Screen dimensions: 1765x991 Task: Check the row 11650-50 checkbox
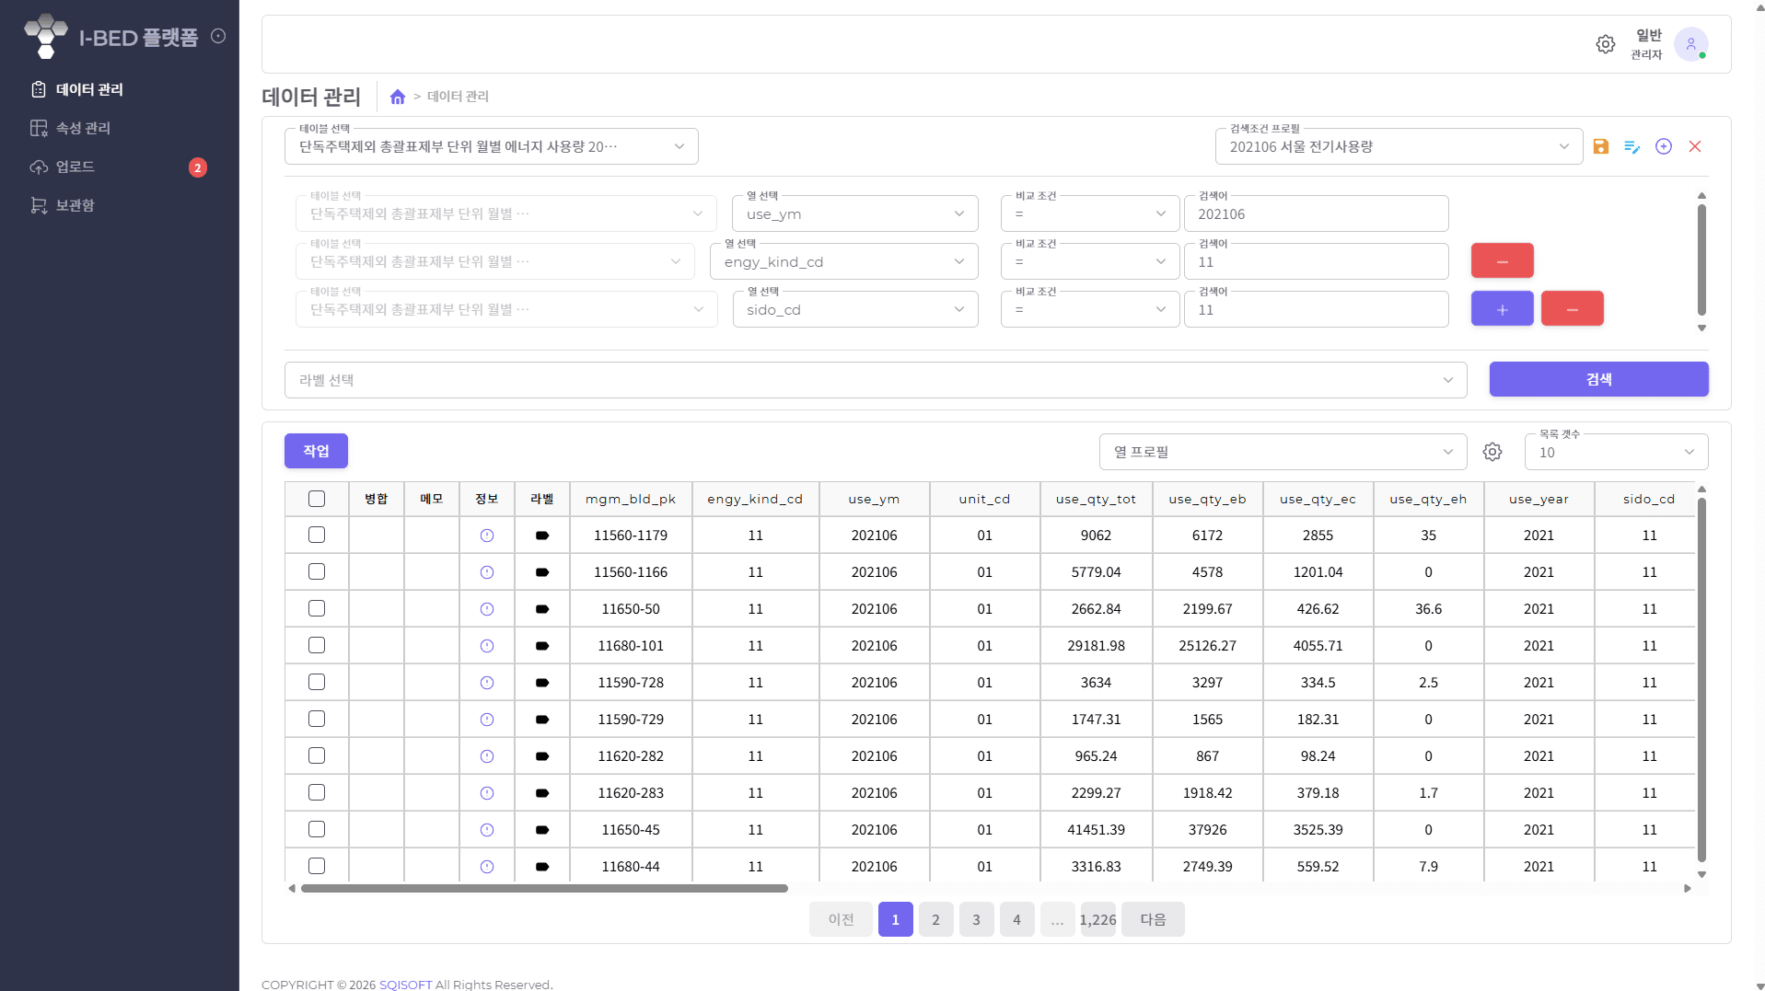click(x=317, y=608)
